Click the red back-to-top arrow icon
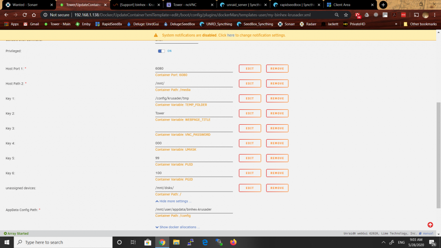This screenshot has height=248, width=441. click(x=430, y=225)
